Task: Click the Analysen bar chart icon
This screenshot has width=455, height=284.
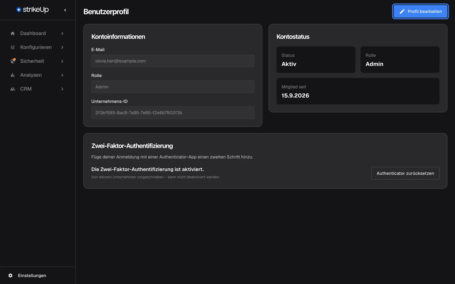Action: tap(13, 75)
